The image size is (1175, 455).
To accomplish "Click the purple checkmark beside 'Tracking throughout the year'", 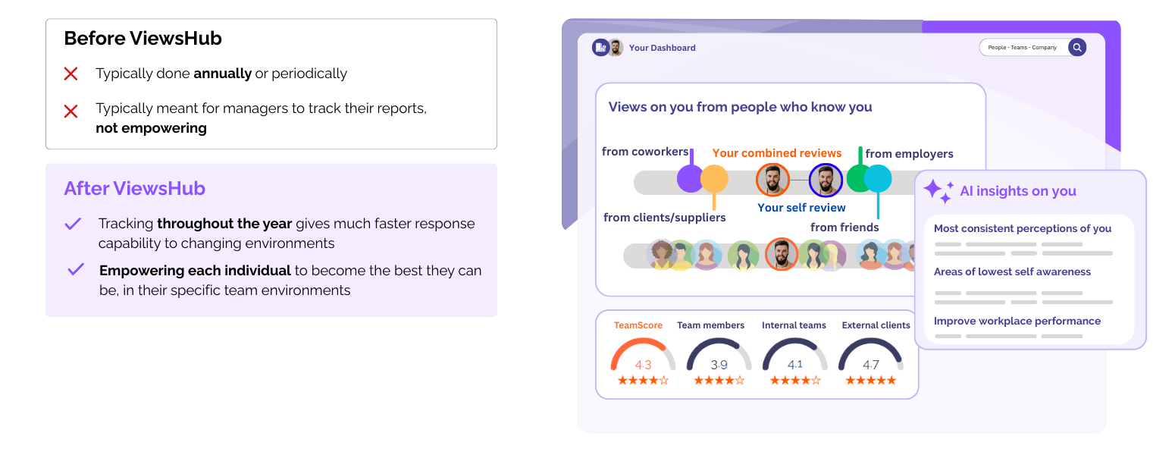I will 73,224.
